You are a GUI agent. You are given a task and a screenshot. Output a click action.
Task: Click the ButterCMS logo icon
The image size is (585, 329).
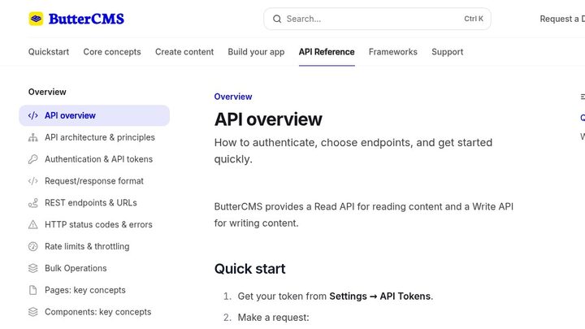pyautogui.click(x=37, y=19)
